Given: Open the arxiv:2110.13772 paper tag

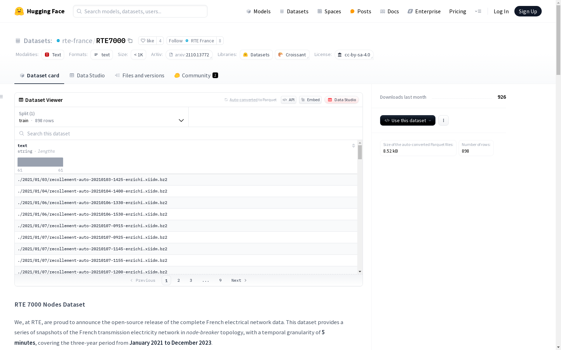Looking at the screenshot, I should click(189, 55).
